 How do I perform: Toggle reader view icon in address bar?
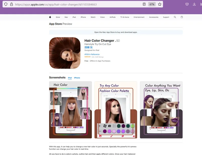tap(144, 4)
